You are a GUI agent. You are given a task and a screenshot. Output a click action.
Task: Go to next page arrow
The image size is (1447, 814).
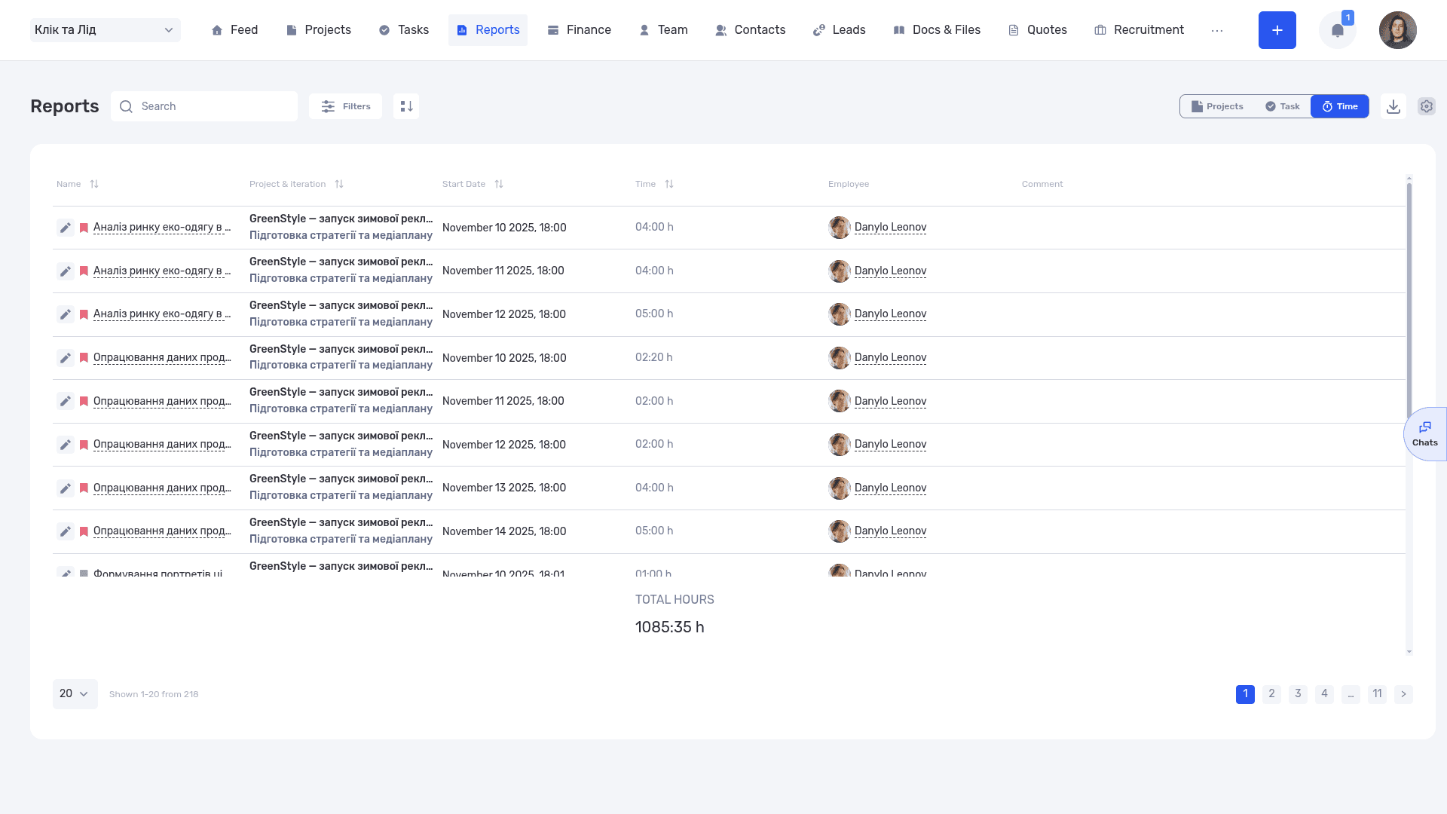click(x=1403, y=694)
